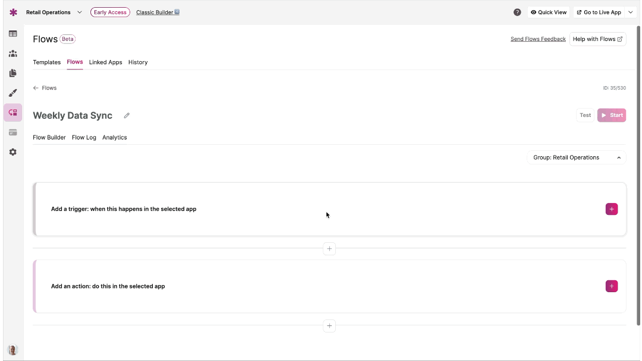Switch to the Analytics tab
The image size is (642, 361).
click(115, 138)
